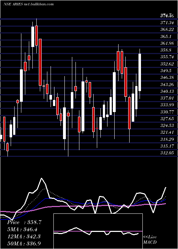Click the 5MA : 346.4 readout
The height and width of the screenshot is (249, 178).
(x=22, y=229)
